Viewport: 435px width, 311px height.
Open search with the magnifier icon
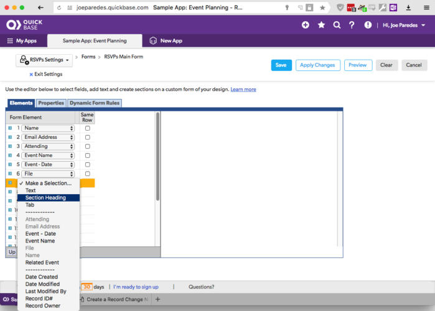[x=337, y=25]
